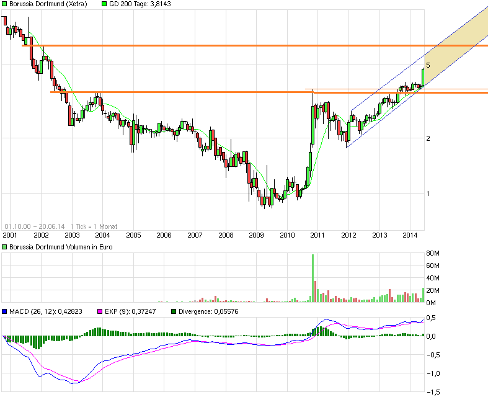The image size is (488, 397).
Task: Click the 2003 year axis label
Action: click(x=72, y=235)
